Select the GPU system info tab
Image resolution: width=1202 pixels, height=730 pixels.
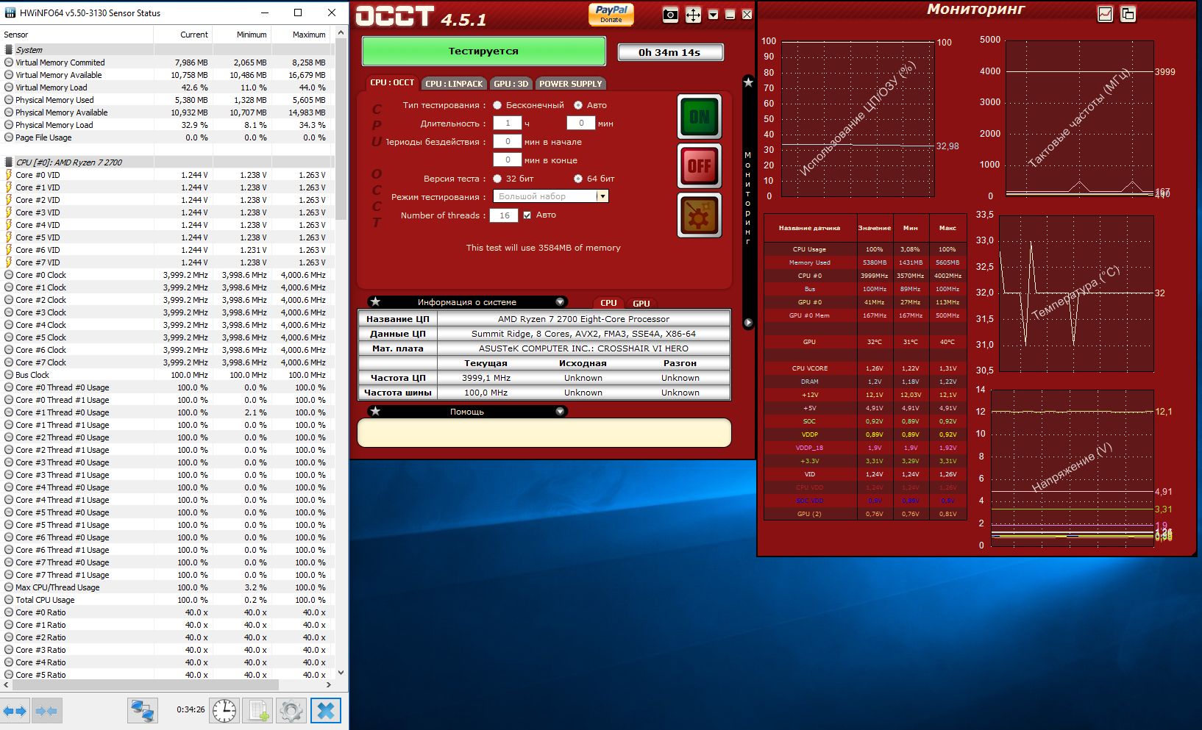pos(641,303)
